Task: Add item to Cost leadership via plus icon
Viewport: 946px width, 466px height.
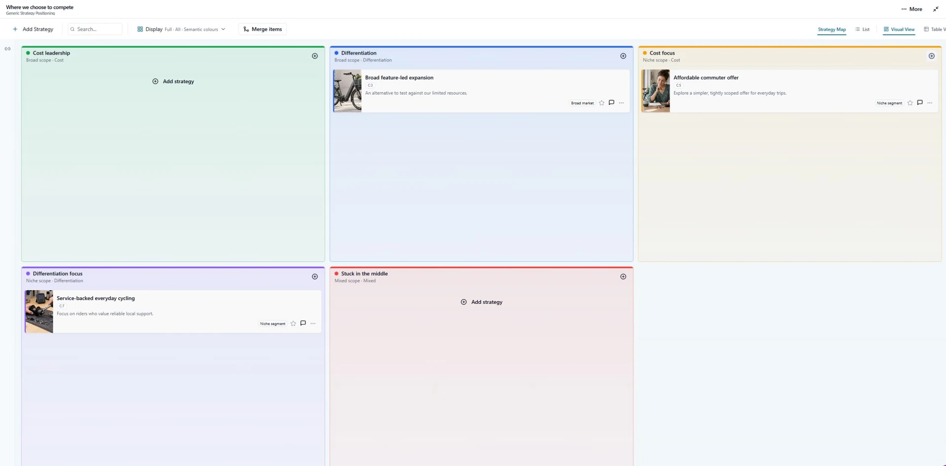Action: [315, 56]
